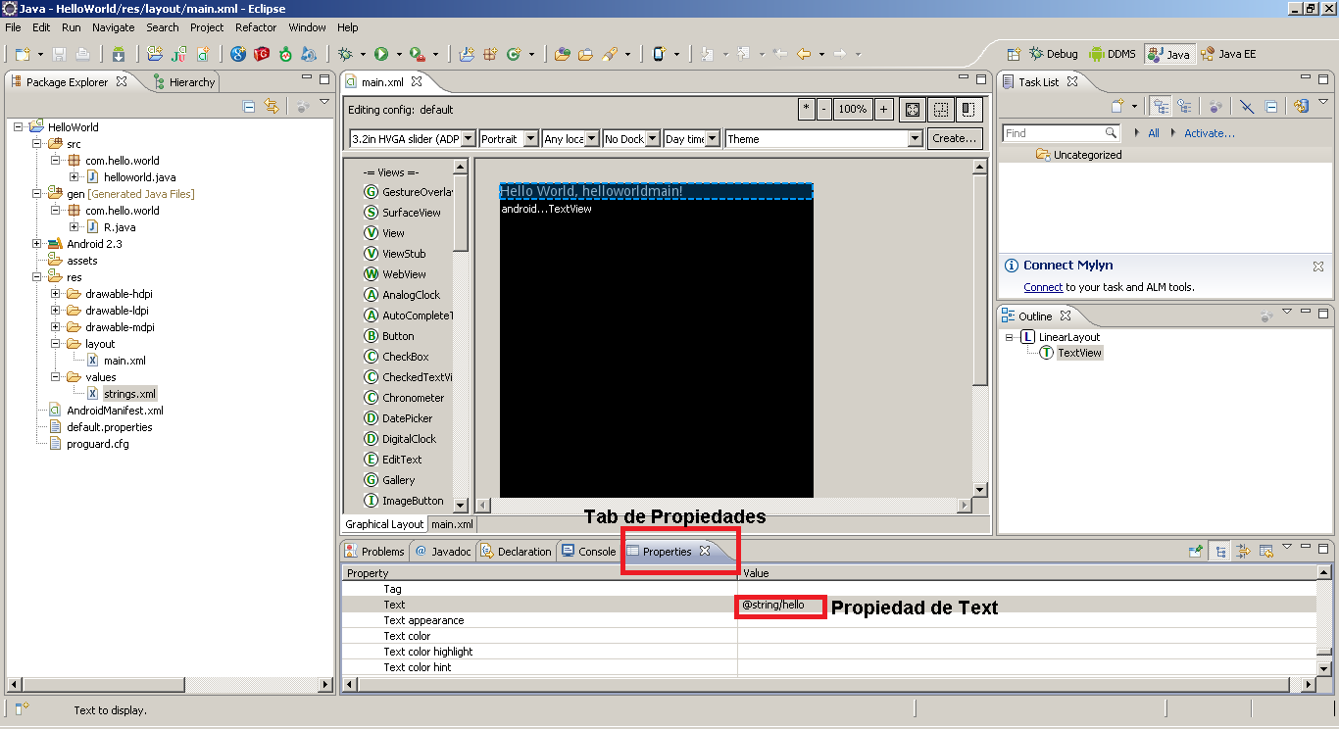Switch to the Problems tab
The height and width of the screenshot is (729, 1339).
374,552
